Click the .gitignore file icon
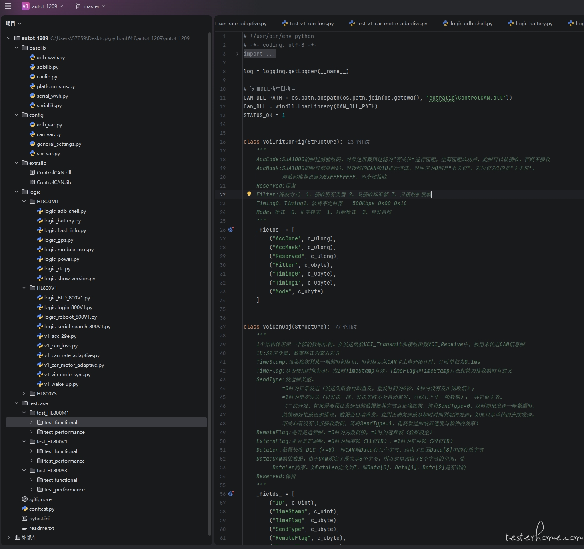 [x=25, y=499]
